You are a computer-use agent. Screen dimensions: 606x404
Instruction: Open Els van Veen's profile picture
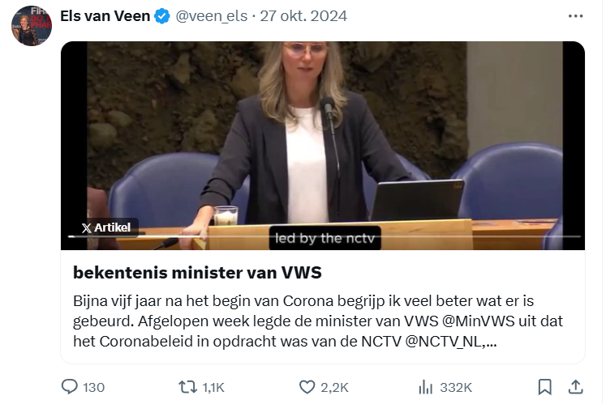tap(32, 26)
